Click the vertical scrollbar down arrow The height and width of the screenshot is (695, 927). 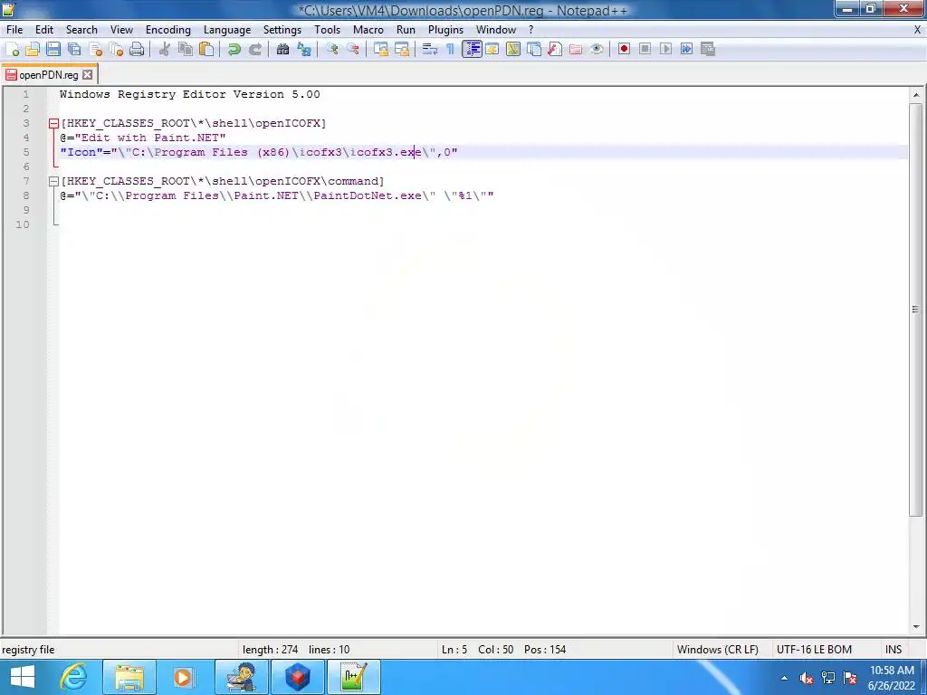[x=916, y=626]
